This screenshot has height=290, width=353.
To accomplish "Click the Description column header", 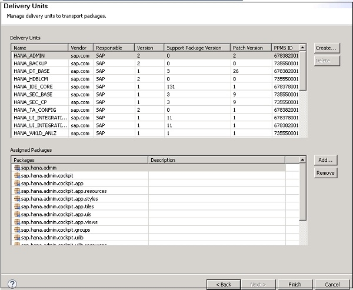I will (x=217, y=160).
